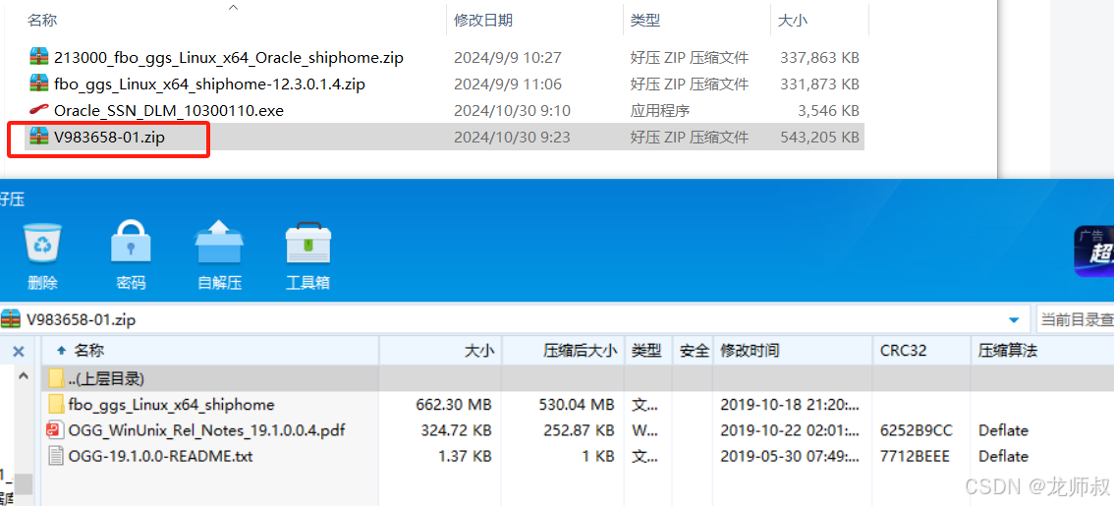Sort archive list by 类型 column header
The image size is (1114, 506).
pyautogui.click(x=648, y=351)
